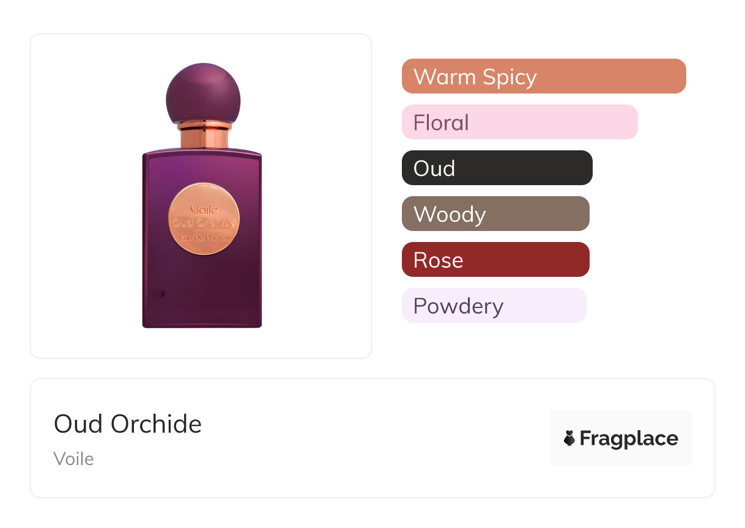Click the copper collar on bottle neck

(204, 134)
